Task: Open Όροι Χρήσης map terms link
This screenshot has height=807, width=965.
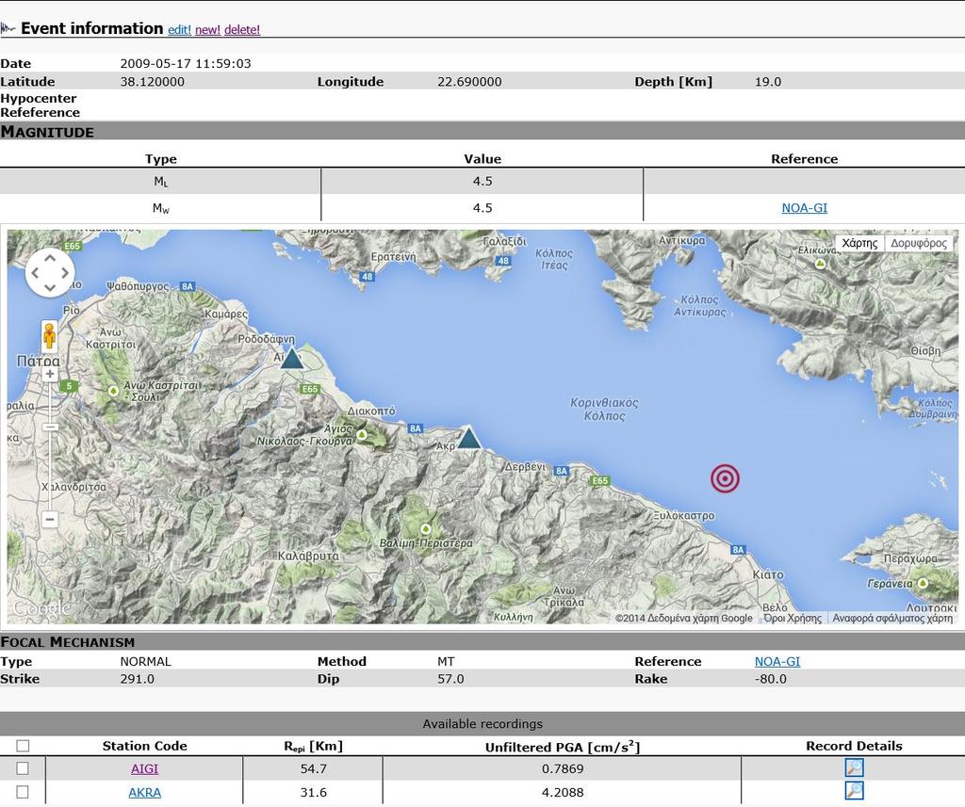Action: pyautogui.click(x=793, y=618)
